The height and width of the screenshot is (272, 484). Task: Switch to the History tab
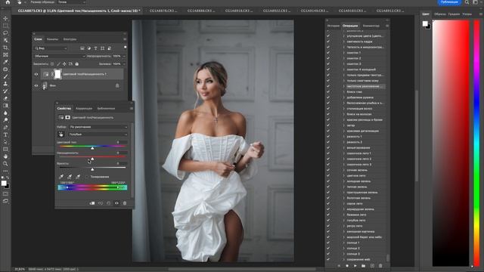tap(333, 26)
